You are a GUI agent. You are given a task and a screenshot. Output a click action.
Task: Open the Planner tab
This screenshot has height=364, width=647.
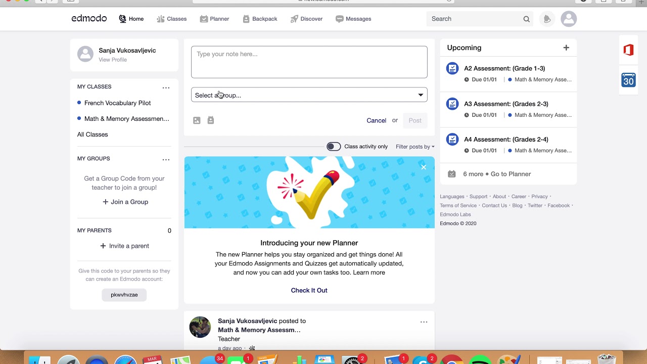click(214, 19)
